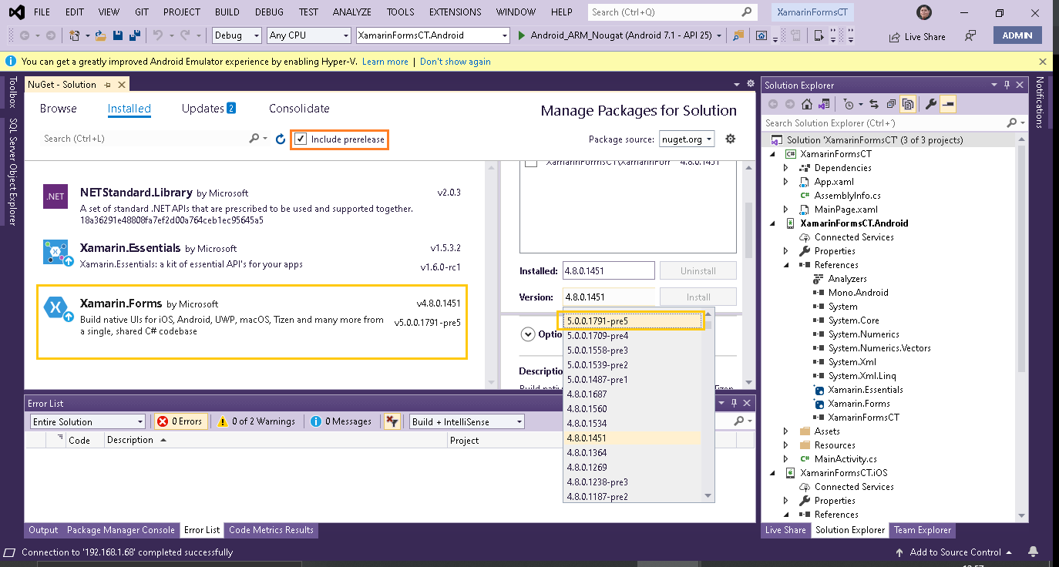The height and width of the screenshot is (567, 1059).
Task: Select version 5.0.0.1791-pre5 from list
Action: 631,320
